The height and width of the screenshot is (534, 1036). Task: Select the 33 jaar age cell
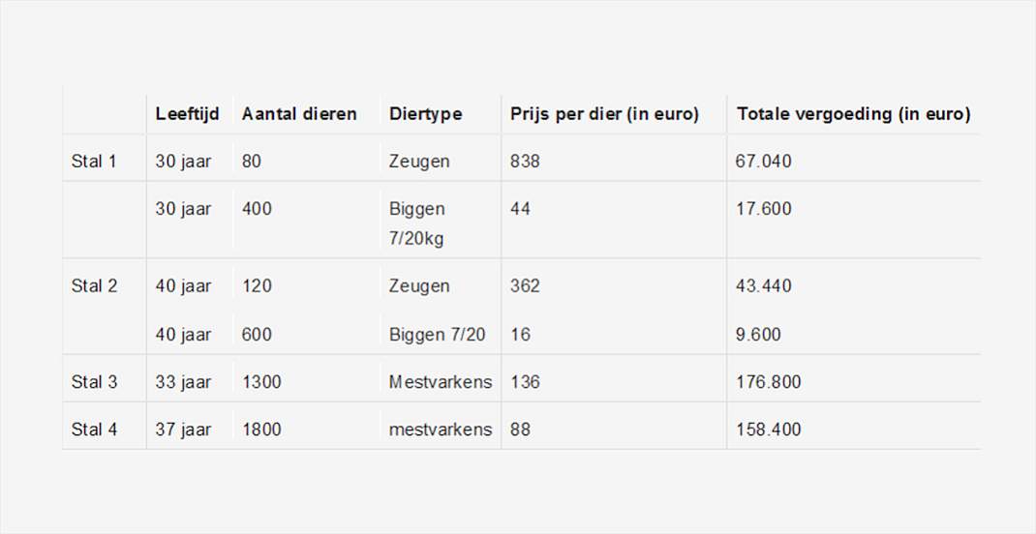point(183,382)
